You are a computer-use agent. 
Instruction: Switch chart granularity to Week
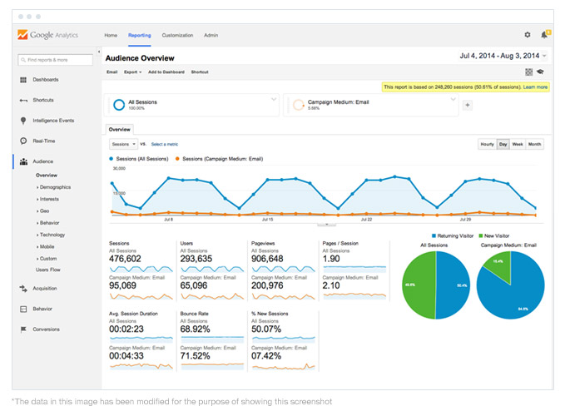[518, 144]
